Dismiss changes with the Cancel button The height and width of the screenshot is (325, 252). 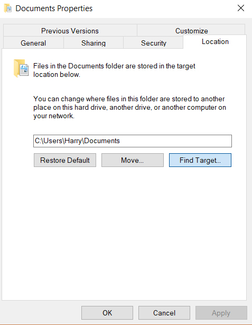point(164,313)
